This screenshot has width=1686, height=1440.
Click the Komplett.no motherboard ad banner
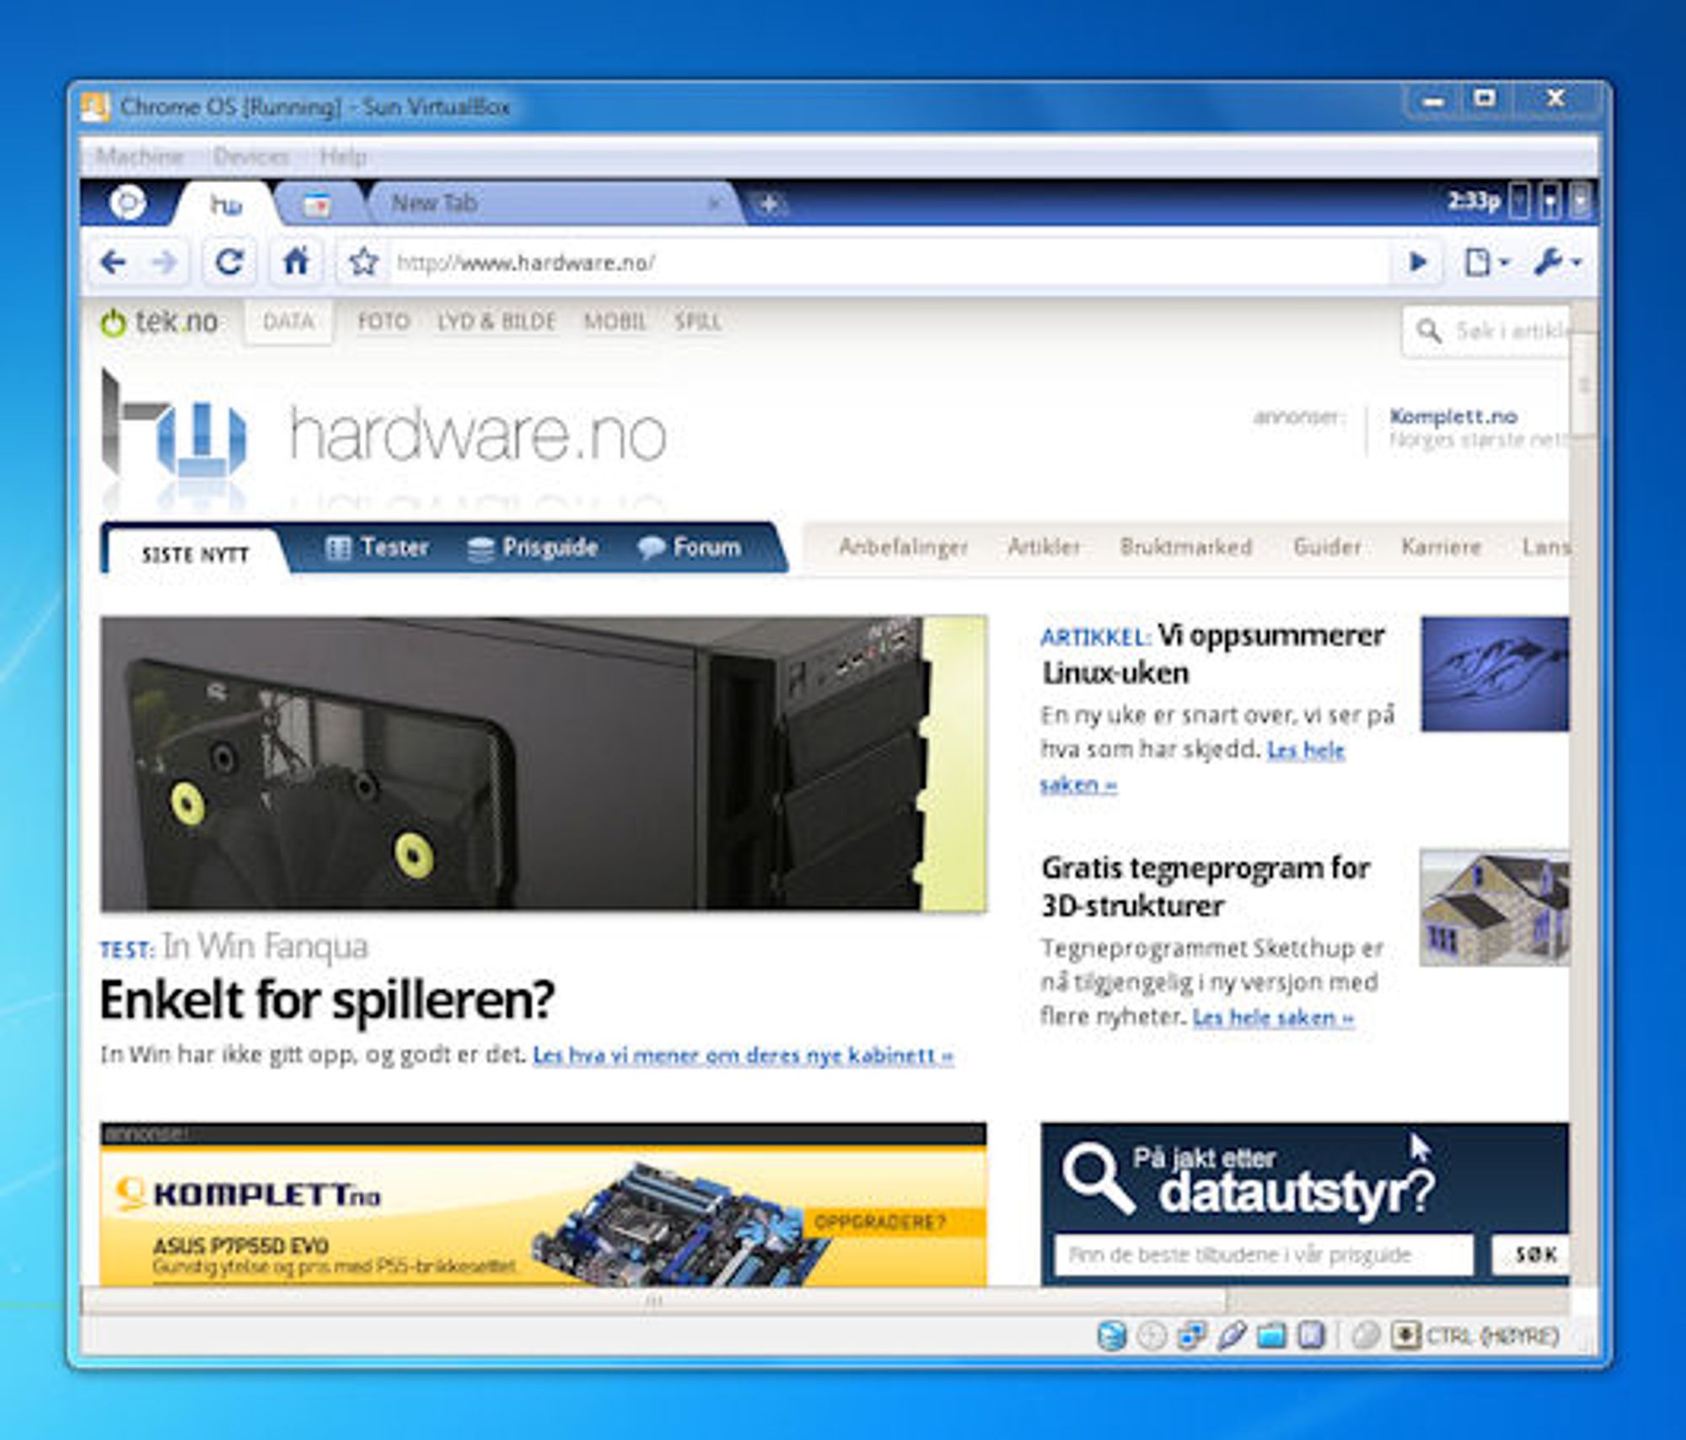point(543,1214)
